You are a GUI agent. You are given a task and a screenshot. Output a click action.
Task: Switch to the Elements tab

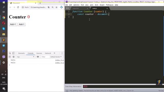22,53
